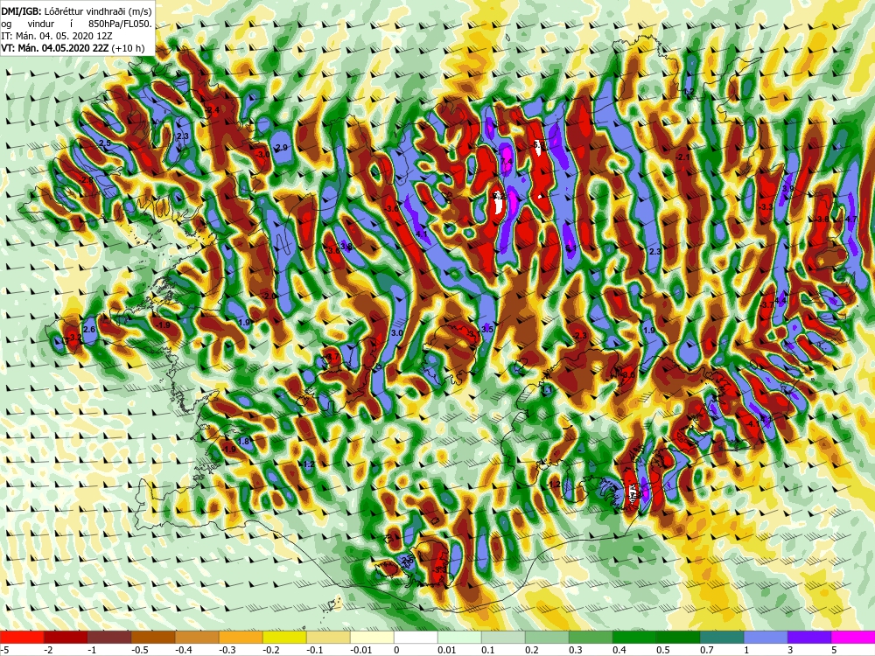Click the 'IT: Mán. 04. 05. 2020 12Z' line
The image size is (875, 656).
pos(57,36)
